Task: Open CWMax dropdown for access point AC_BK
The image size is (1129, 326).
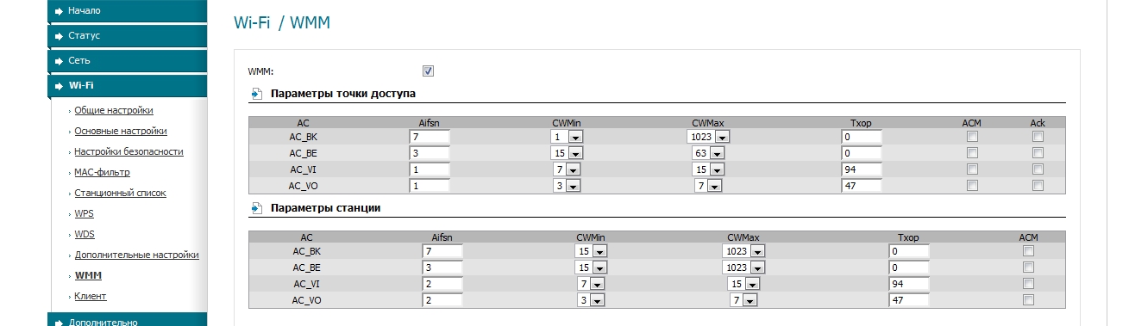Action: point(708,137)
